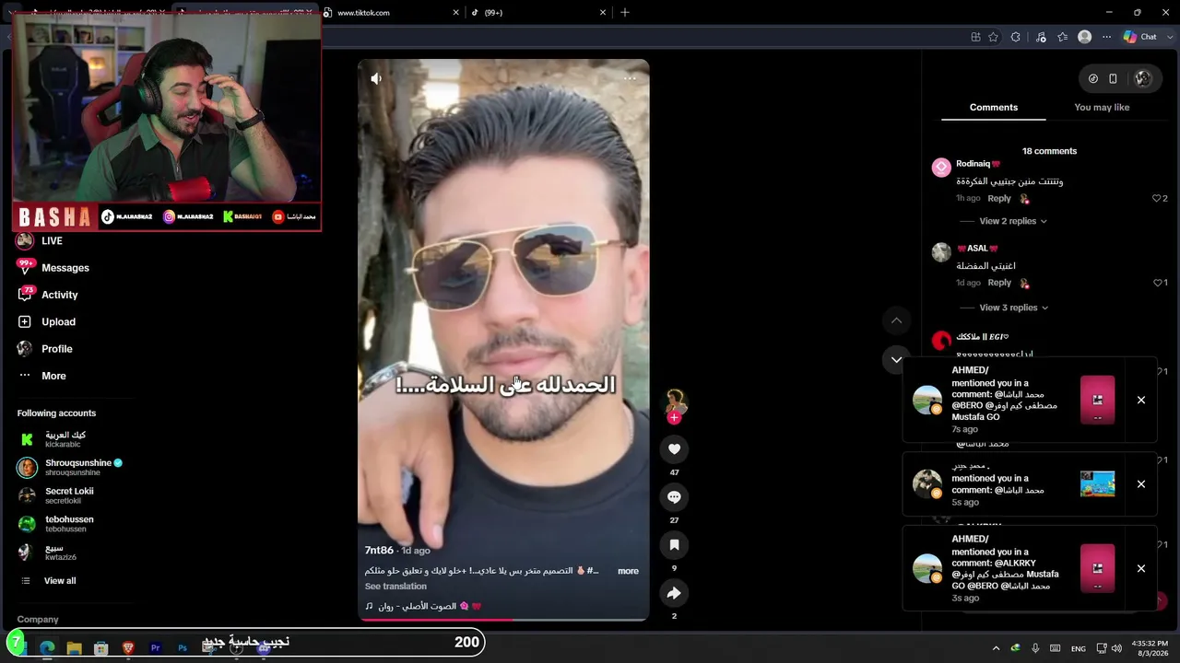Dismiss the AHMED mention notification from 7s ago

(x=1141, y=401)
